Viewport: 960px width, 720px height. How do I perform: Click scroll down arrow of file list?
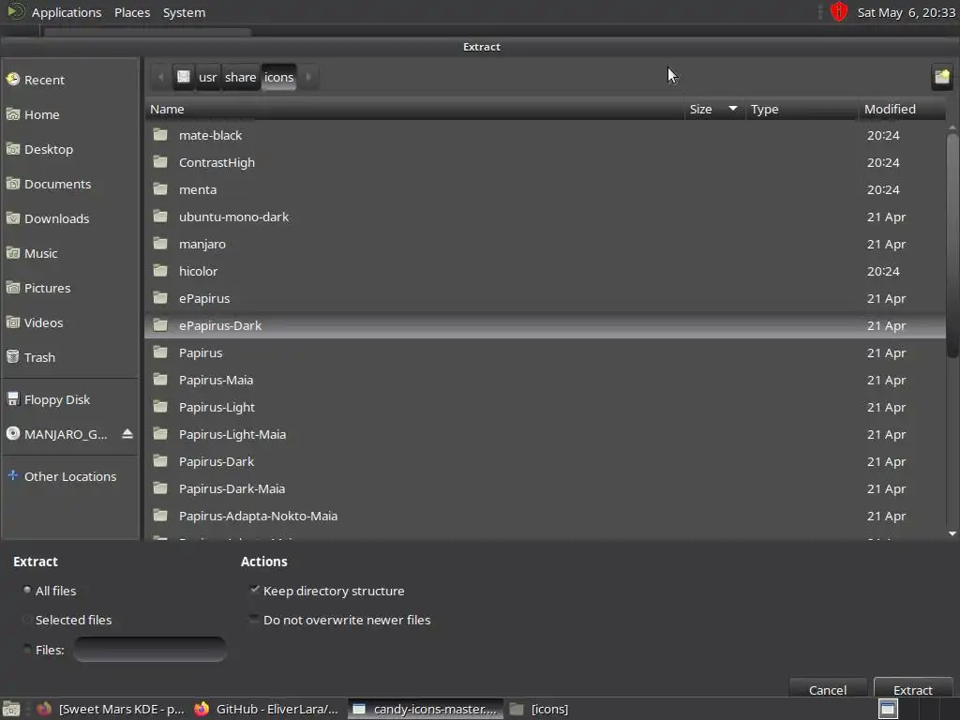pyautogui.click(x=952, y=533)
